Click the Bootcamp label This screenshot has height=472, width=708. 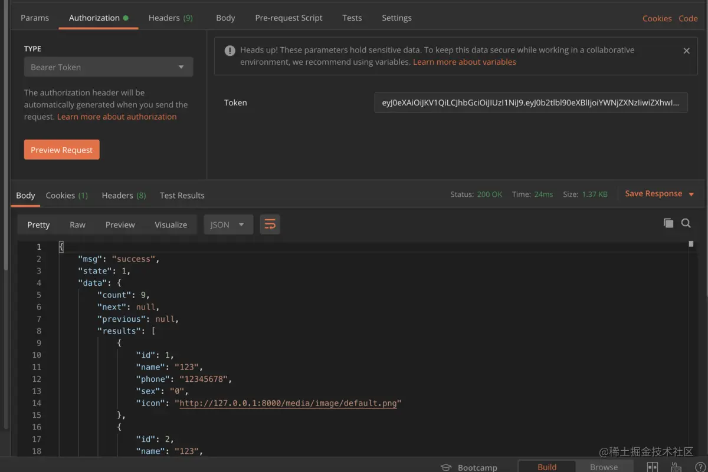click(477, 467)
